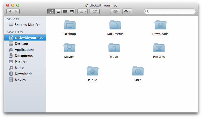Click the search magnifying glass icon
This screenshot has width=202, height=118.
click(x=147, y=12)
